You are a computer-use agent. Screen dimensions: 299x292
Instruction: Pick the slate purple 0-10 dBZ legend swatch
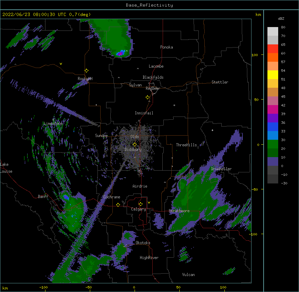(x=273, y=162)
